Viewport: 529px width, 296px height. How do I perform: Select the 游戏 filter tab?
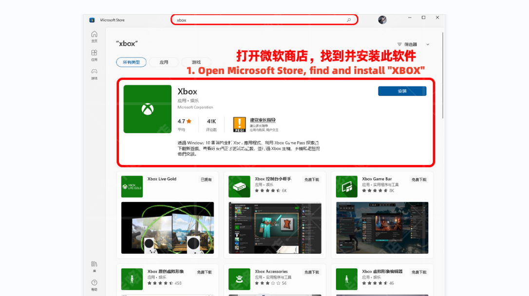pos(196,62)
